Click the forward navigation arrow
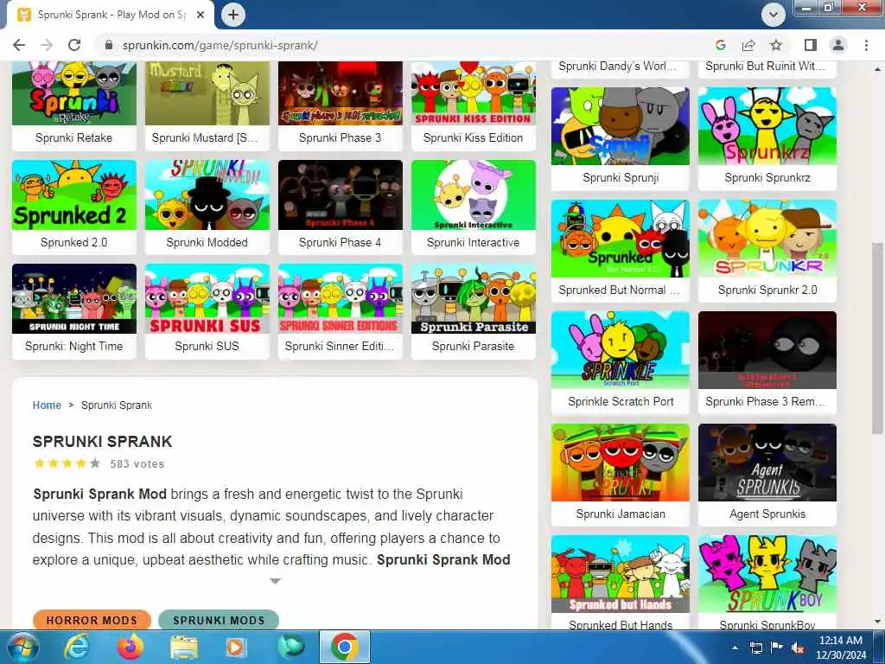Viewport: 885px width, 664px height. pyautogui.click(x=47, y=45)
